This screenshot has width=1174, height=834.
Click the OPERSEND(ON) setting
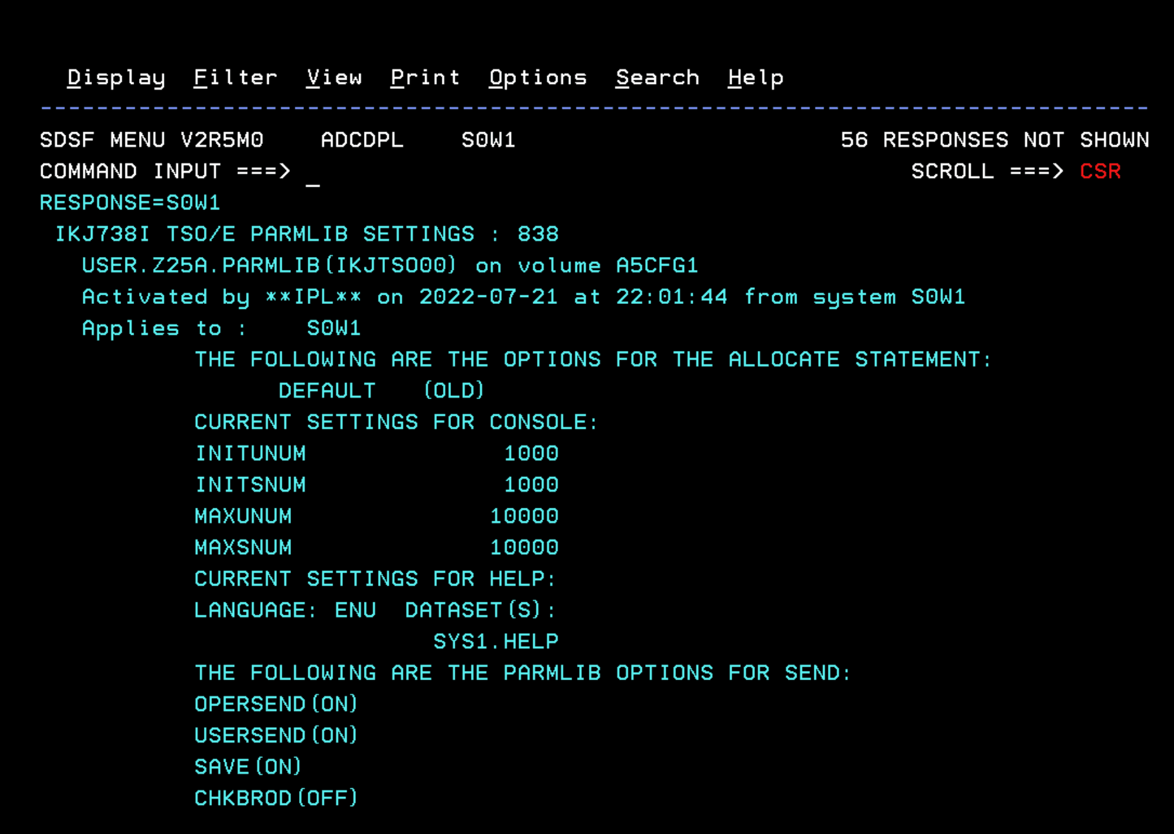275,704
